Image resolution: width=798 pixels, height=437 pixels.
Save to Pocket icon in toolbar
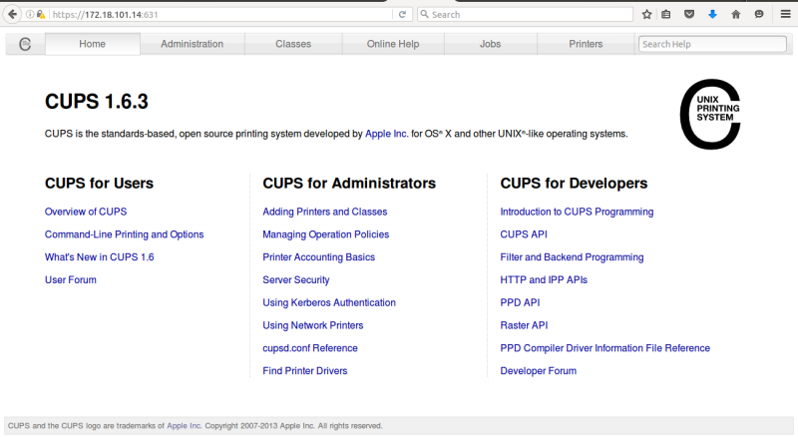[x=689, y=14]
